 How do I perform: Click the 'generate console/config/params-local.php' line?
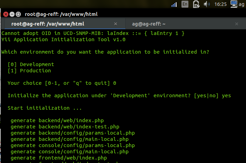pyautogui.click(x=73, y=145)
